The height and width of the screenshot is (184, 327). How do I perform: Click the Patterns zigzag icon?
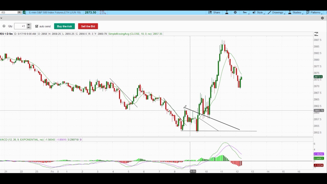pos(308,13)
